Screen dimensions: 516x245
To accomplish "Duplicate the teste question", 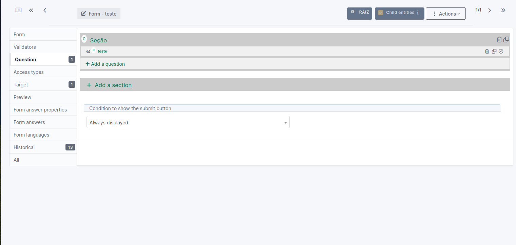I will (x=494, y=51).
